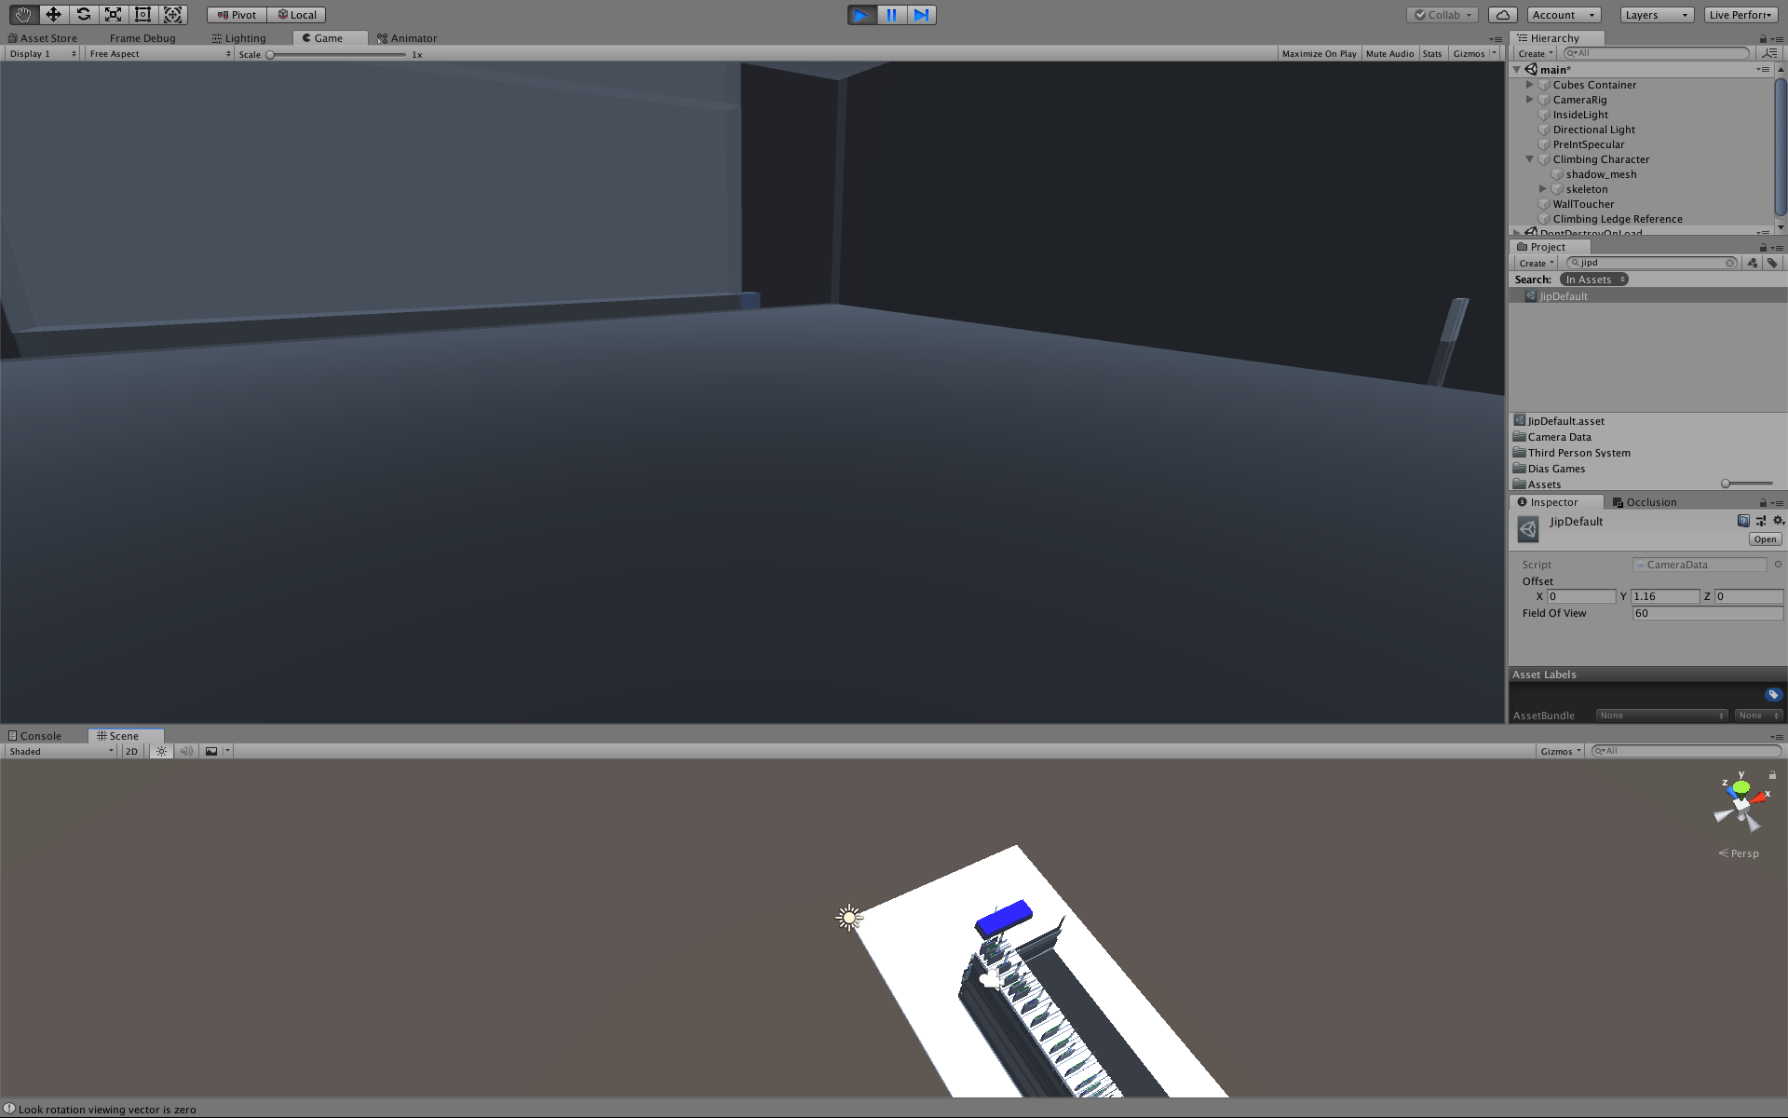The width and height of the screenshot is (1788, 1118).
Task: Collapse the Climbing Character object
Action: (x=1529, y=159)
